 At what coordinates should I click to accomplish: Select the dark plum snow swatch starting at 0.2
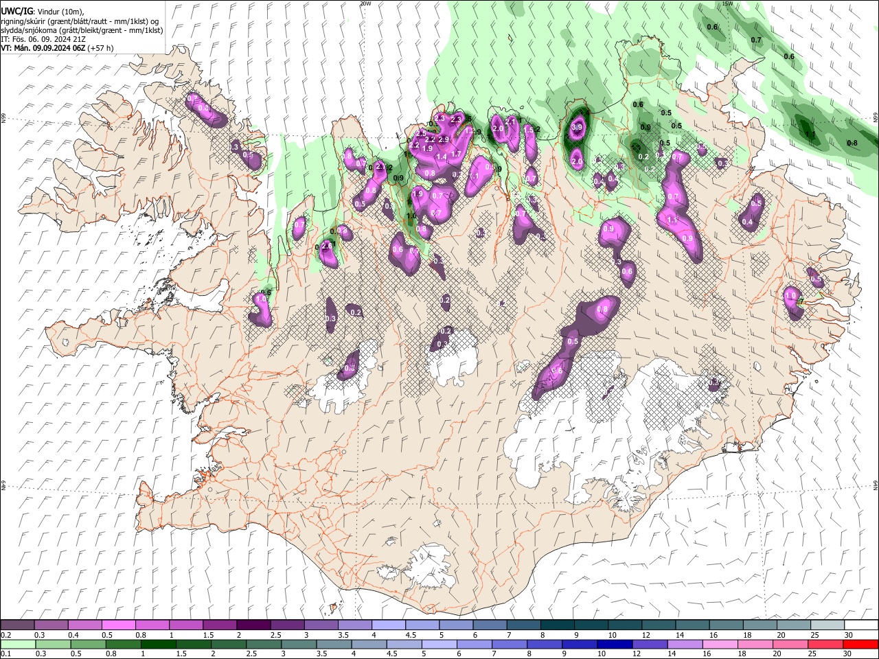click(x=17, y=625)
